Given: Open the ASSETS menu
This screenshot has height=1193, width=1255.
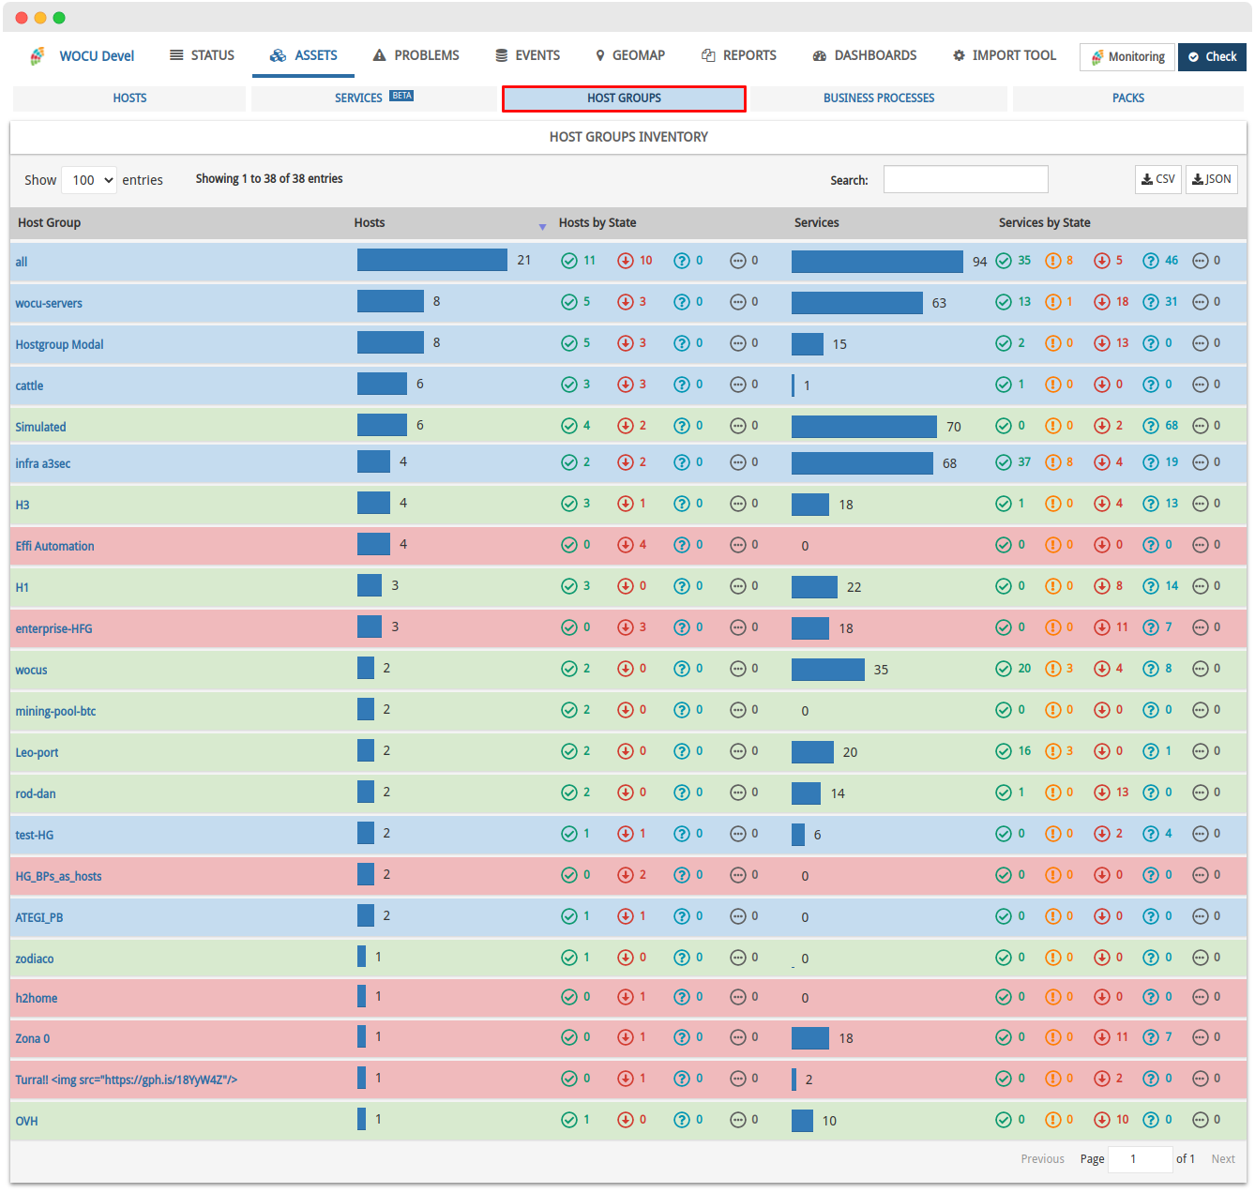Looking at the screenshot, I should [303, 55].
